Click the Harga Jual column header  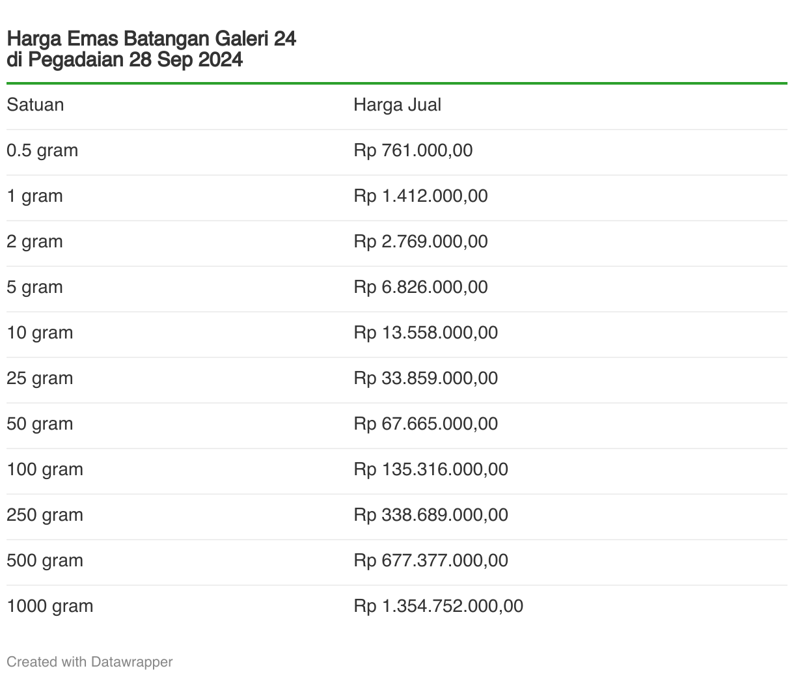[x=397, y=105]
